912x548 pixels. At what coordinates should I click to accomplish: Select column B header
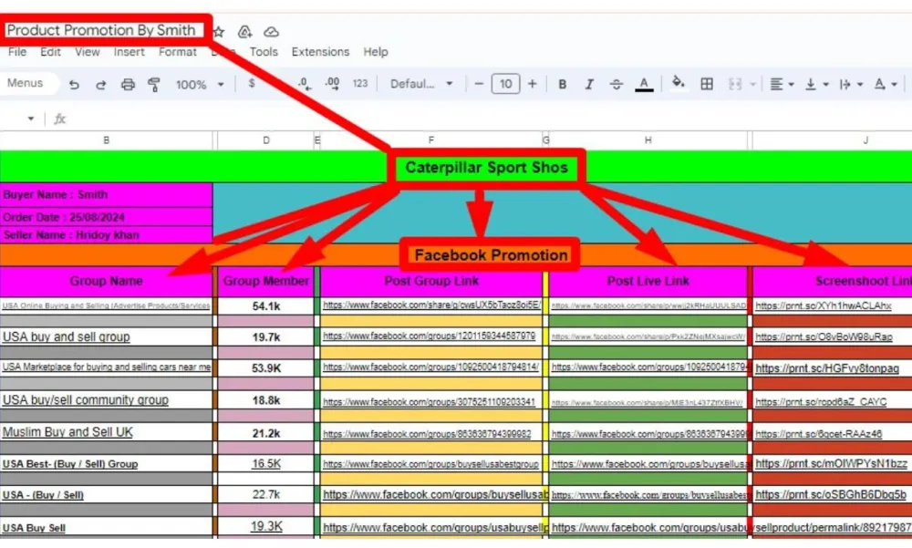click(107, 140)
